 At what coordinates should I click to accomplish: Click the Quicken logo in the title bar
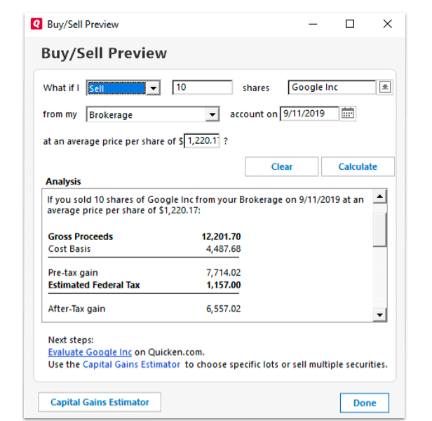[x=36, y=24]
